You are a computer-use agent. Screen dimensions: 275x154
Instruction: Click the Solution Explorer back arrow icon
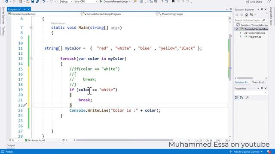point(237,15)
